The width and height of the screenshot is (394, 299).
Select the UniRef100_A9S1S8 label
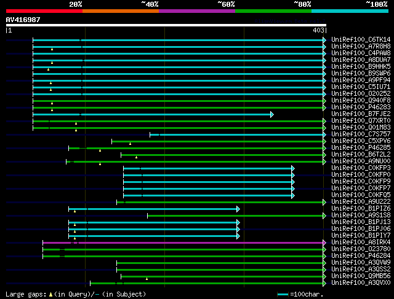tap(361, 216)
